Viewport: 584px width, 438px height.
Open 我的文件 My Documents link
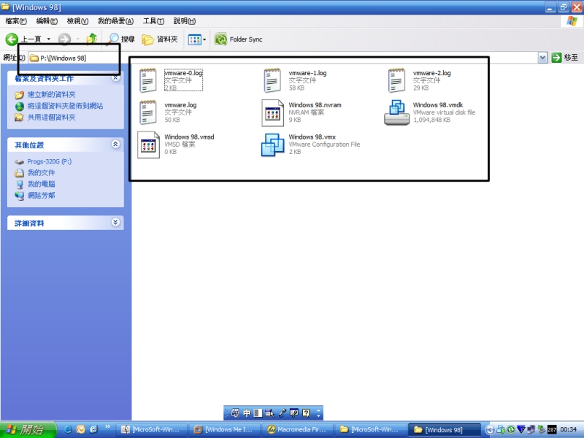[41, 172]
